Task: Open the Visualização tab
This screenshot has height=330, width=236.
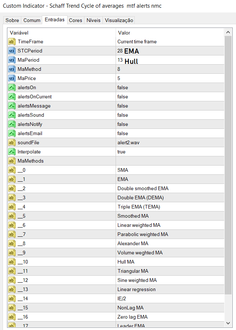Action: (x=119, y=20)
